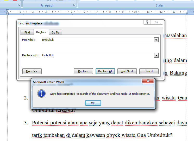Click the right indent marker on the ruler
This screenshot has height=141, width=194.
coord(187,12)
